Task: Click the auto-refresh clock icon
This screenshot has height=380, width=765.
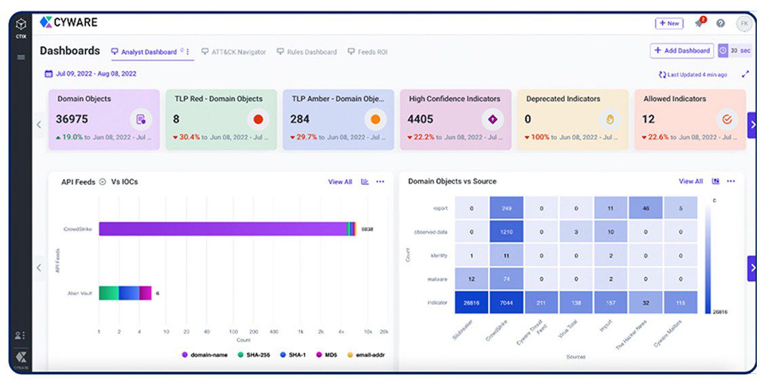Action: point(723,51)
